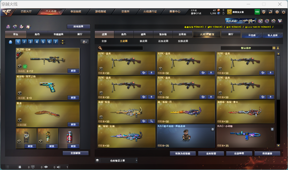Click the 全部修理 button
This screenshot has height=170, width=288.
tap(239, 153)
